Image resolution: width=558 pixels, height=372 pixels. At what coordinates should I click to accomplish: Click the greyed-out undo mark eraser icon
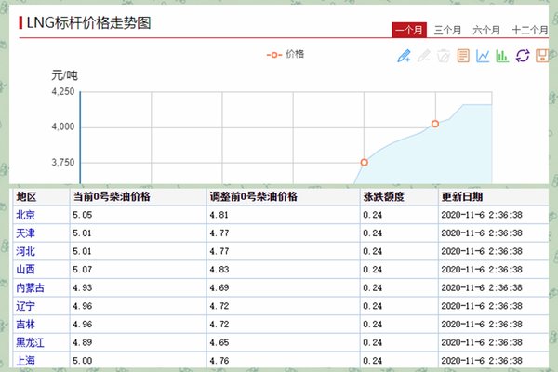point(424,56)
